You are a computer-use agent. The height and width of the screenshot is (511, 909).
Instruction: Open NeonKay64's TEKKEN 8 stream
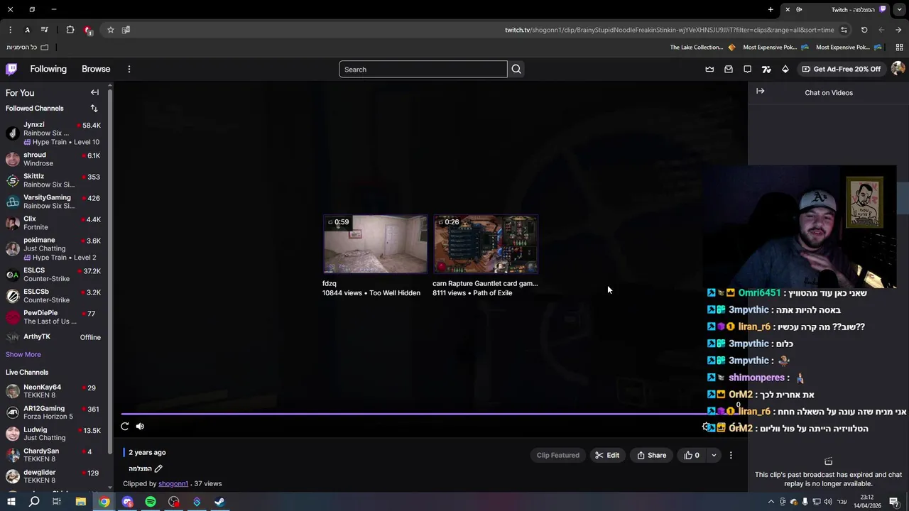53,391
